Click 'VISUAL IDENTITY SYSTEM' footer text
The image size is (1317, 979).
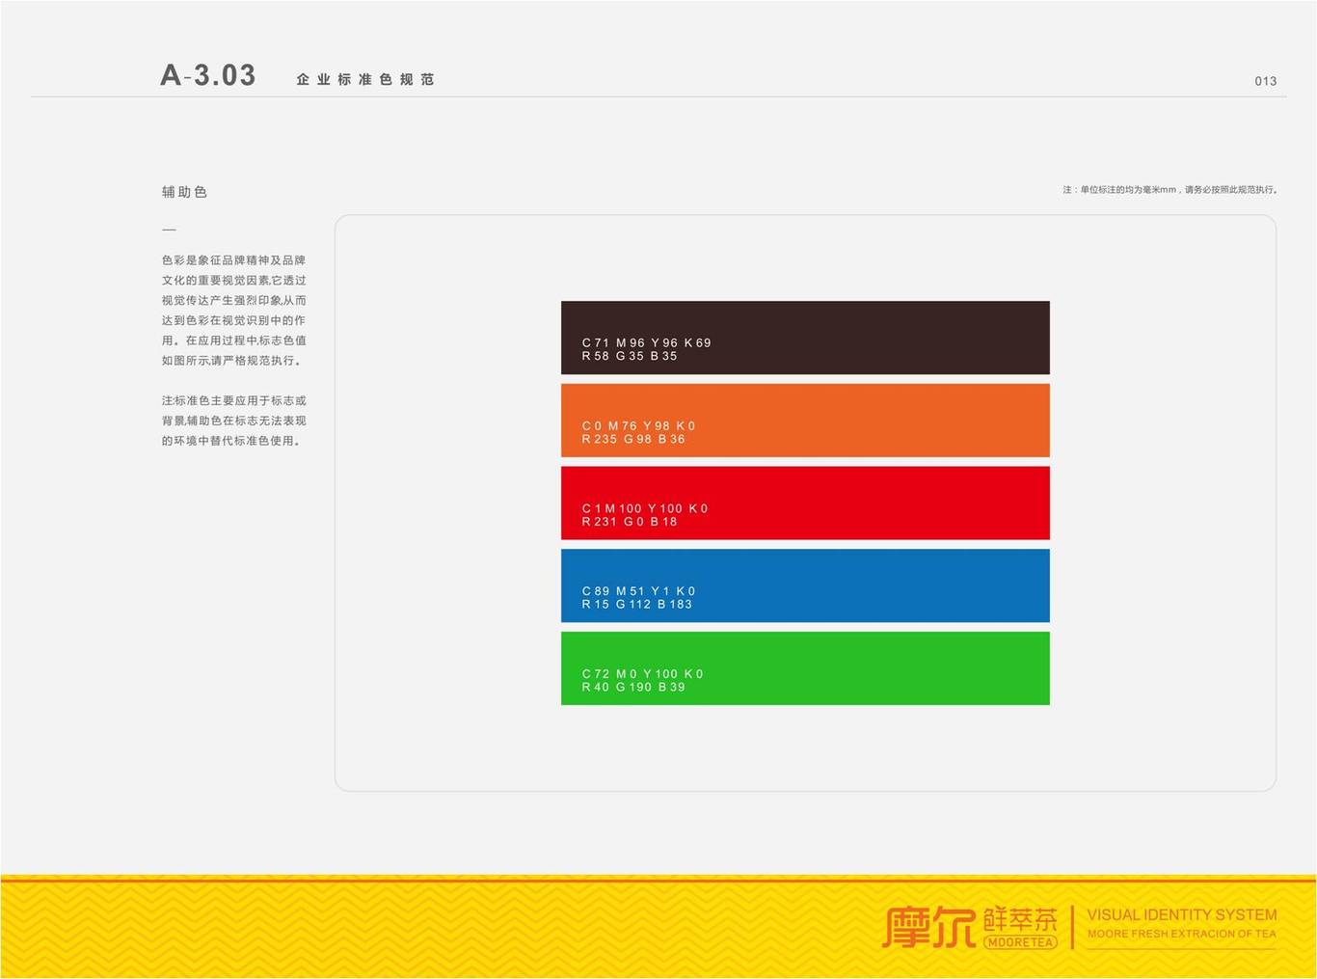pyautogui.click(x=1182, y=914)
